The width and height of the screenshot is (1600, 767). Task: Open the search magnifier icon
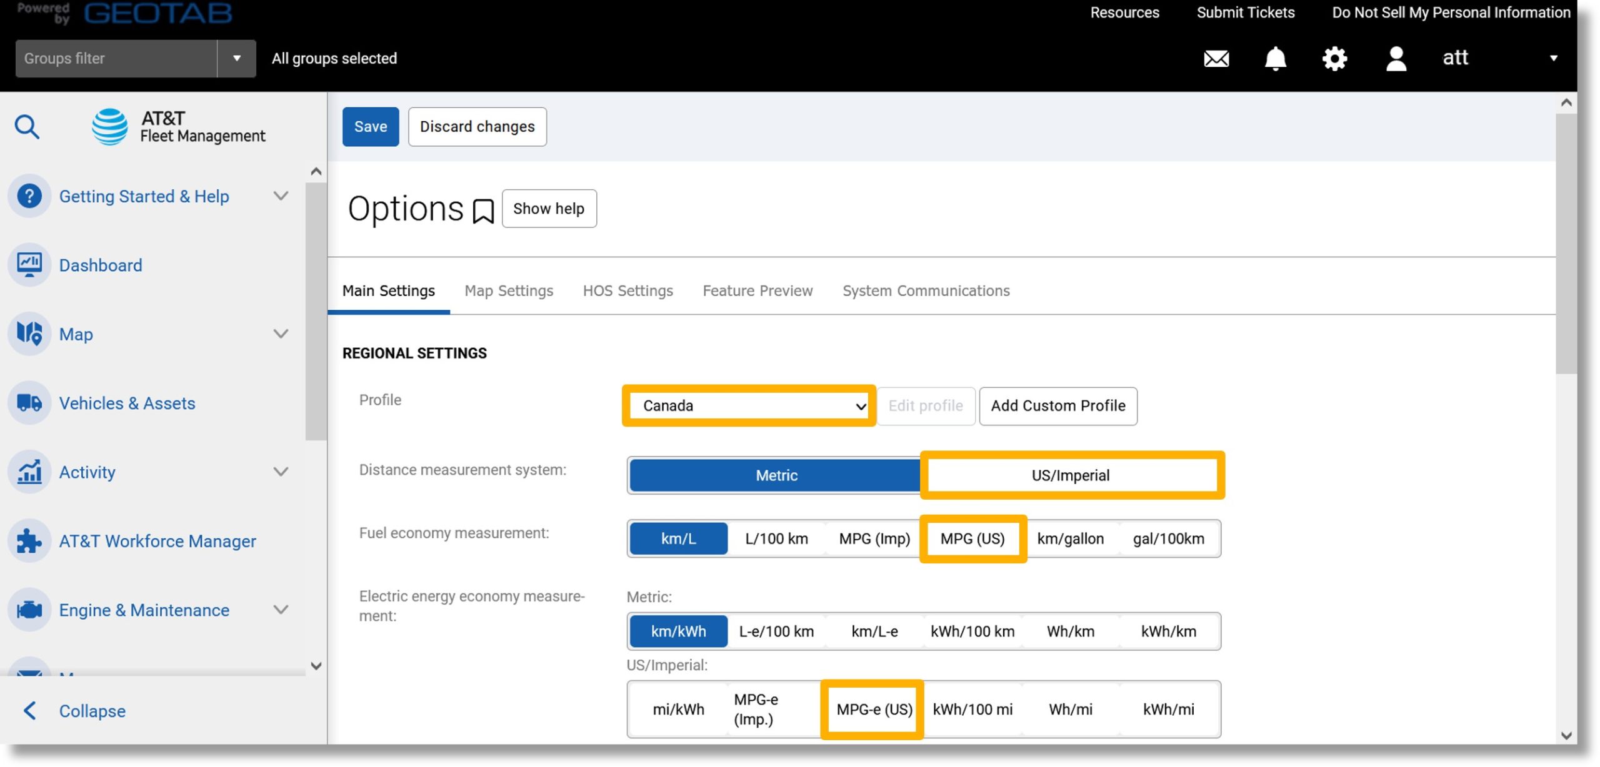coord(27,127)
